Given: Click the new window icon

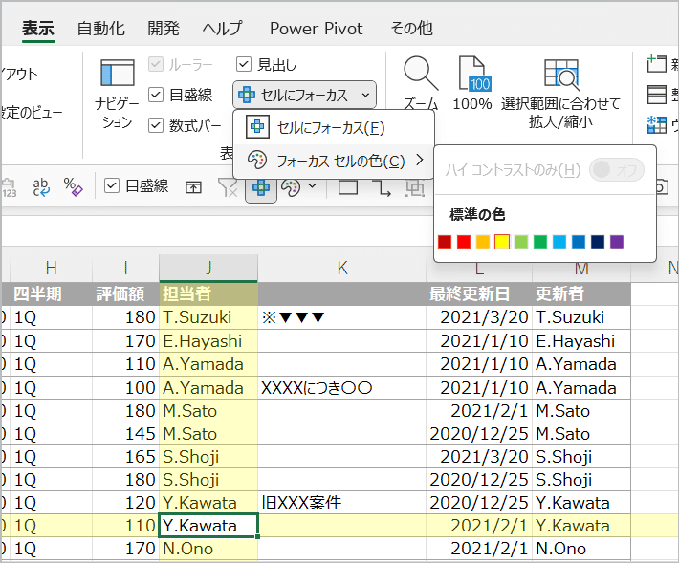Looking at the screenshot, I should click(x=656, y=64).
